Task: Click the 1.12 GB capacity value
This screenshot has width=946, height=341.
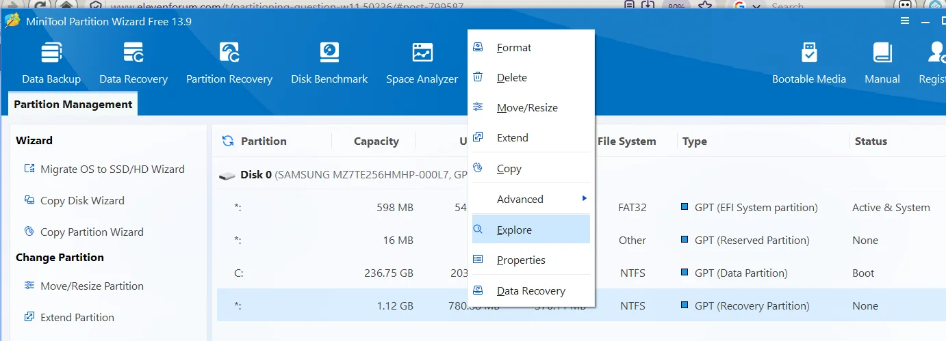Action: 396,306
